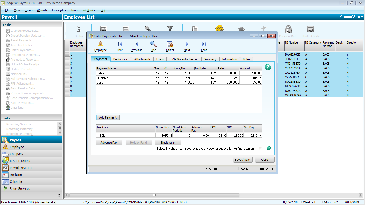Open the Wizards menu
This screenshot has height=205, width=365.
tap(42, 10)
